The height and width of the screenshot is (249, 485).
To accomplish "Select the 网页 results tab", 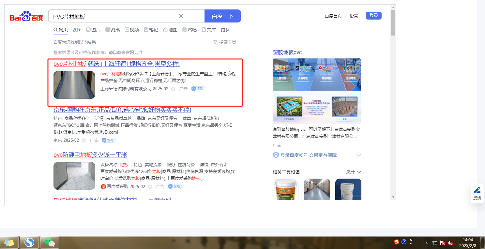I will pyautogui.click(x=61, y=30).
